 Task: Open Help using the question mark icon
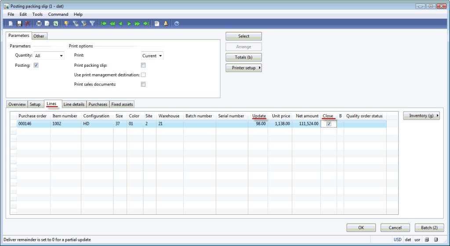[177, 24]
